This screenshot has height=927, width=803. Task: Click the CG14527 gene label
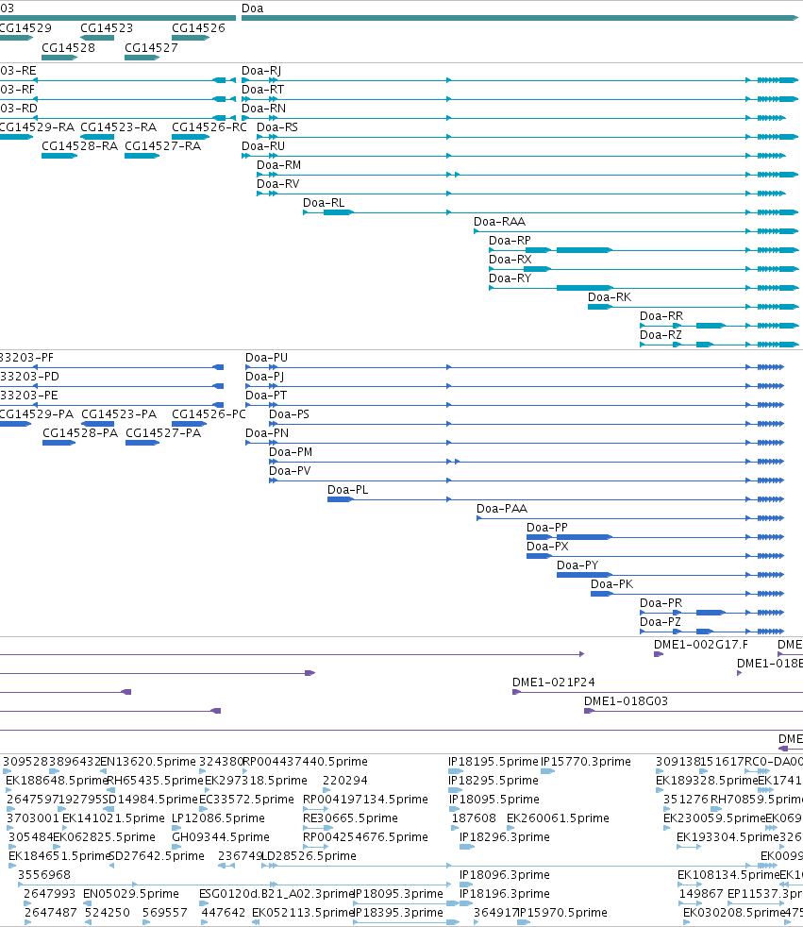tap(151, 48)
